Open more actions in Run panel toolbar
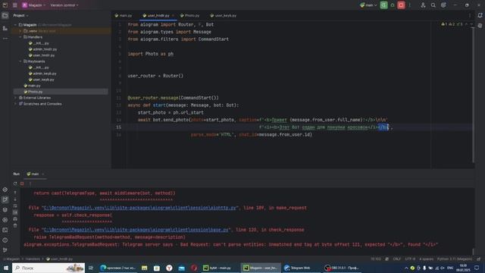The width and height of the screenshot is (485, 273). (x=30, y=184)
